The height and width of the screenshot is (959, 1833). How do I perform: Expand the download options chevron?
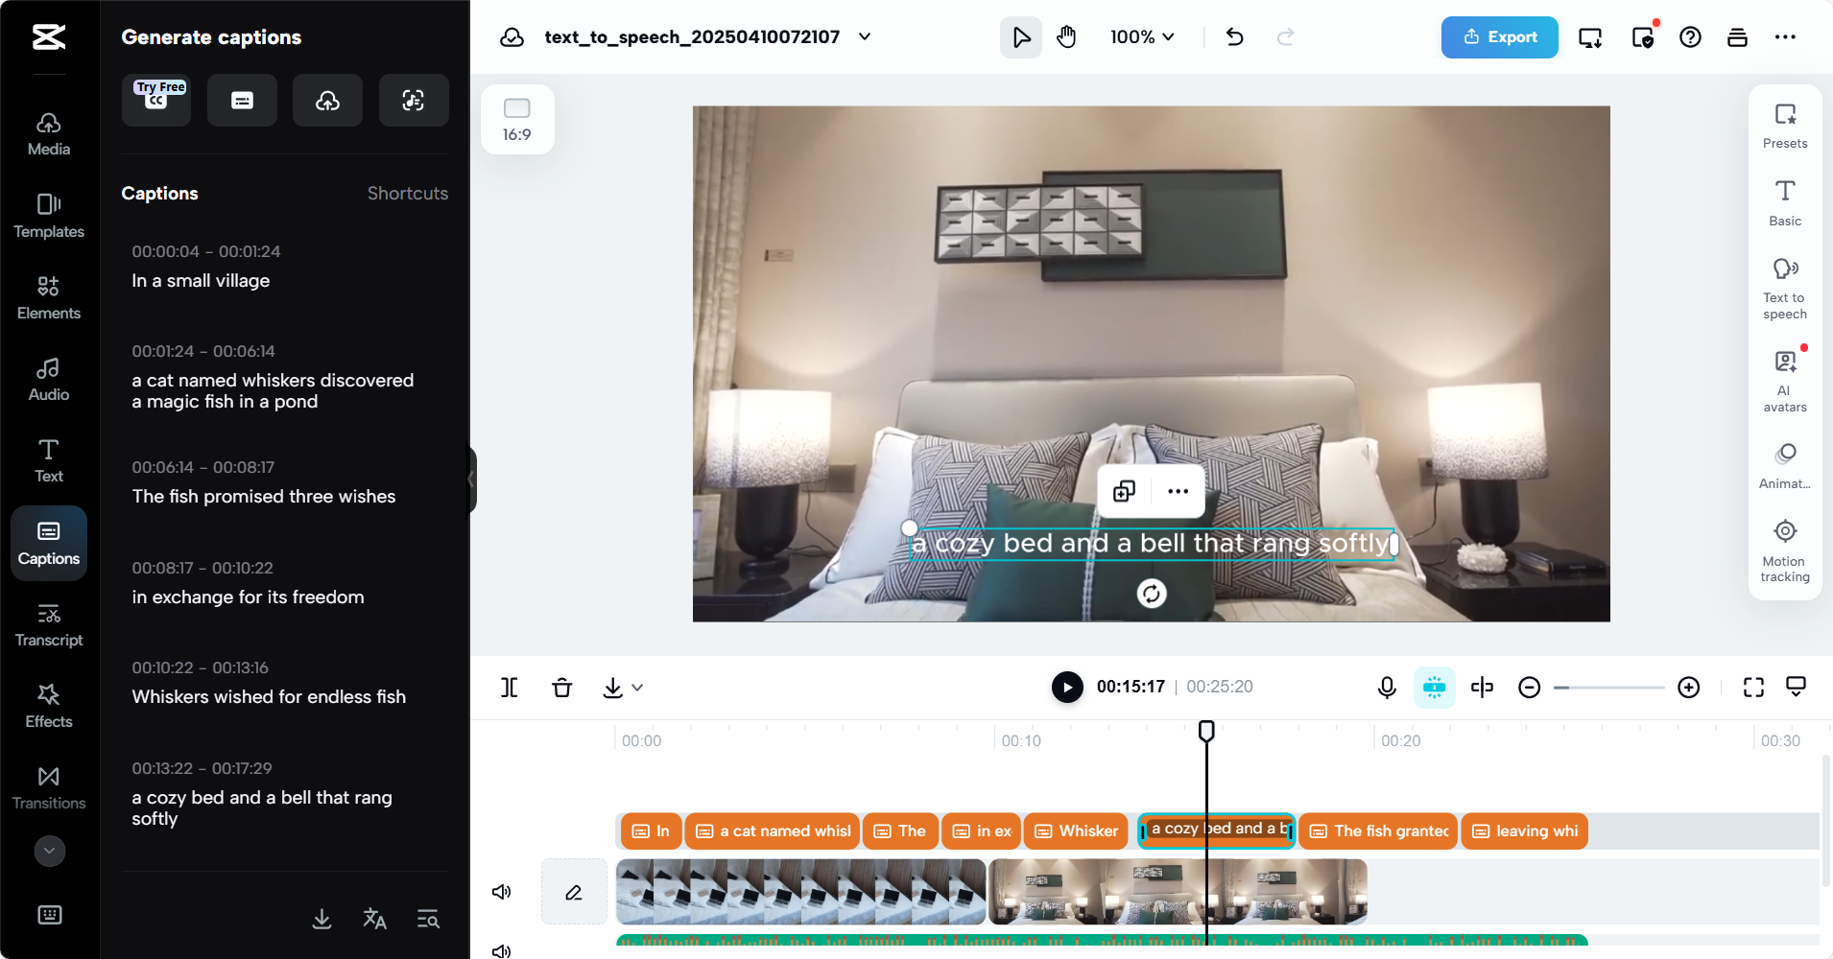click(640, 688)
